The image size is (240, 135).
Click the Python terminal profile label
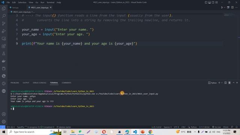point(213,83)
